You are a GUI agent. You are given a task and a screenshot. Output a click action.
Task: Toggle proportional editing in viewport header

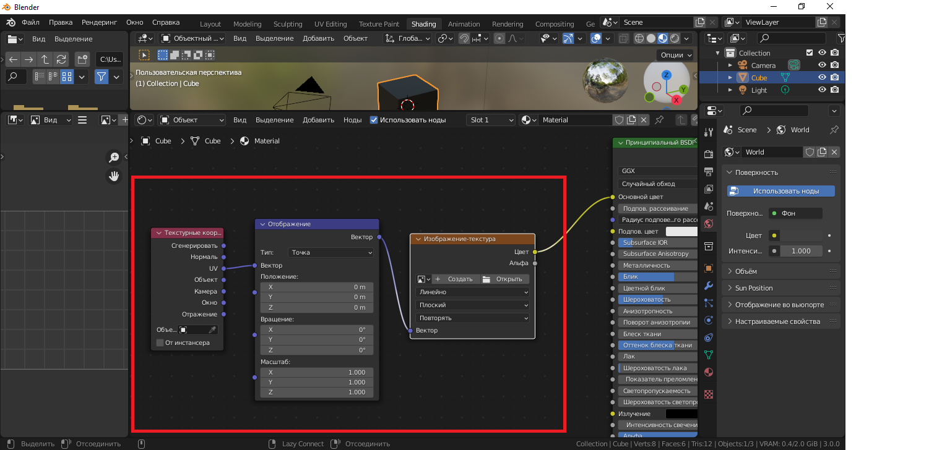coord(499,38)
